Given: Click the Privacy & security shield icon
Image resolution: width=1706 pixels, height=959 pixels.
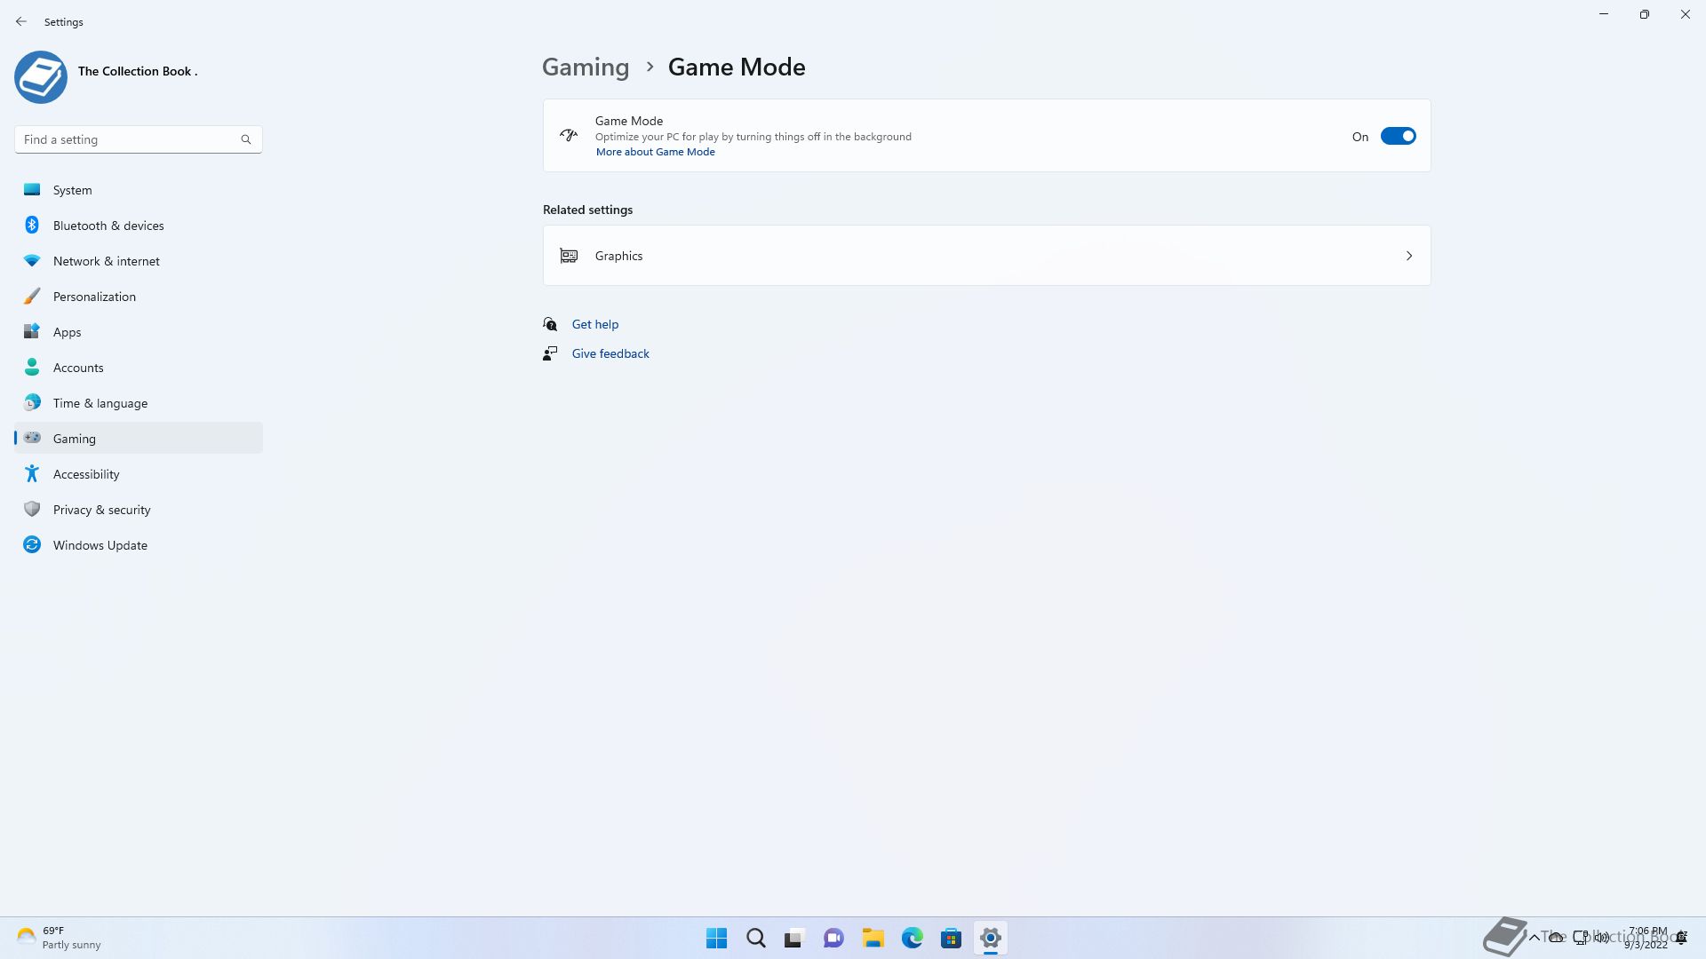Looking at the screenshot, I should 32,510.
